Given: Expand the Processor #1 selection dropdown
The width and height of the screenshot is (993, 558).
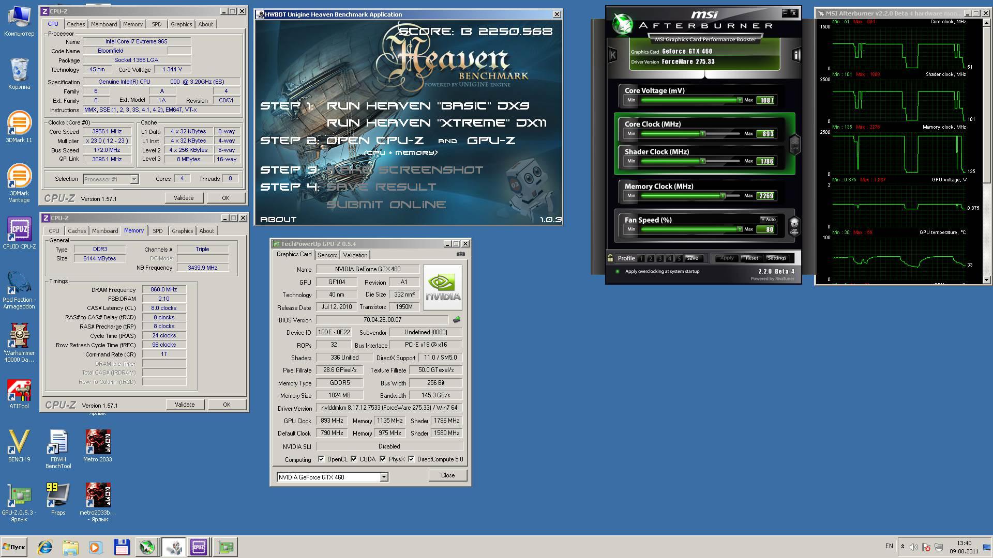Looking at the screenshot, I should point(134,179).
